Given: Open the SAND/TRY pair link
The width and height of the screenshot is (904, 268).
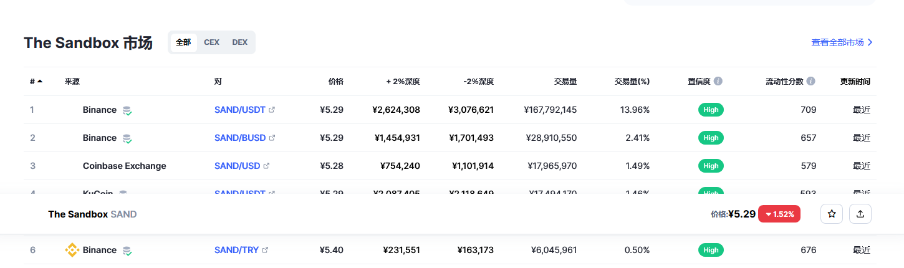Looking at the screenshot, I should pyautogui.click(x=236, y=250).
